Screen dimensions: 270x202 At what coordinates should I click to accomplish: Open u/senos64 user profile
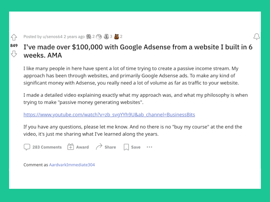(x=53, y=37)
